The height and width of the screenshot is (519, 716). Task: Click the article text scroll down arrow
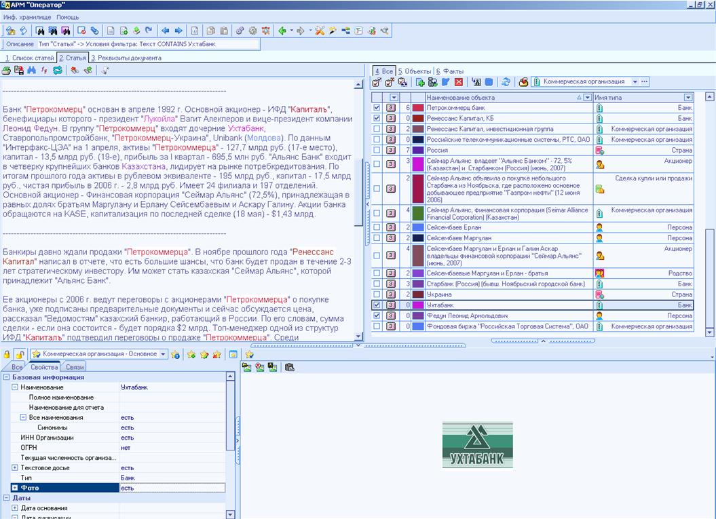pos(358,337)
